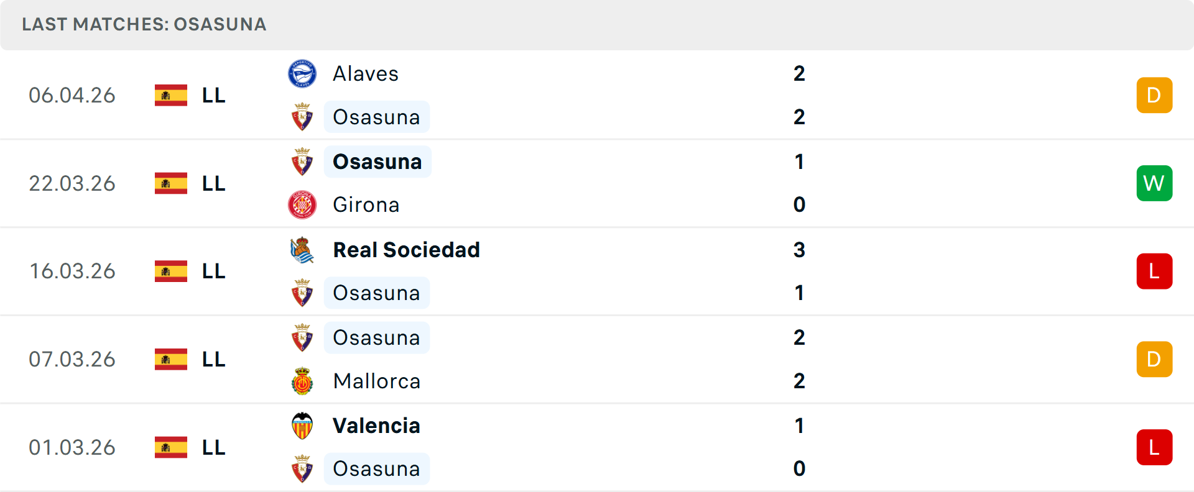Image resolution: width=1194 pixels, height=492 pixels.
Task: Click the red L badge for the Valencia loss
Action: 1154,447
